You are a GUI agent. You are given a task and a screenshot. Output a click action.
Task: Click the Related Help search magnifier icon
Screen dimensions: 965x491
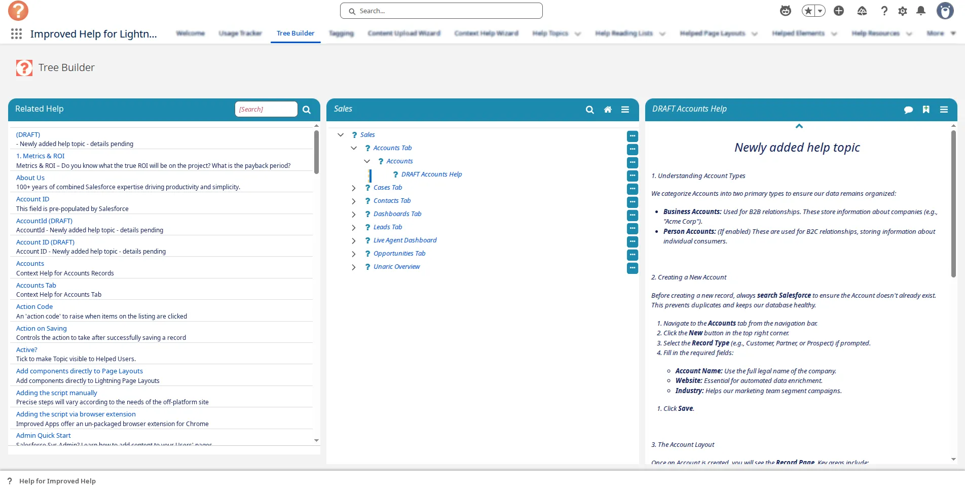(307, 110)
